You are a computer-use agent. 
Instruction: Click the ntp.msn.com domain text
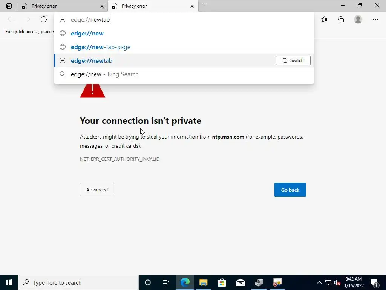228,137
